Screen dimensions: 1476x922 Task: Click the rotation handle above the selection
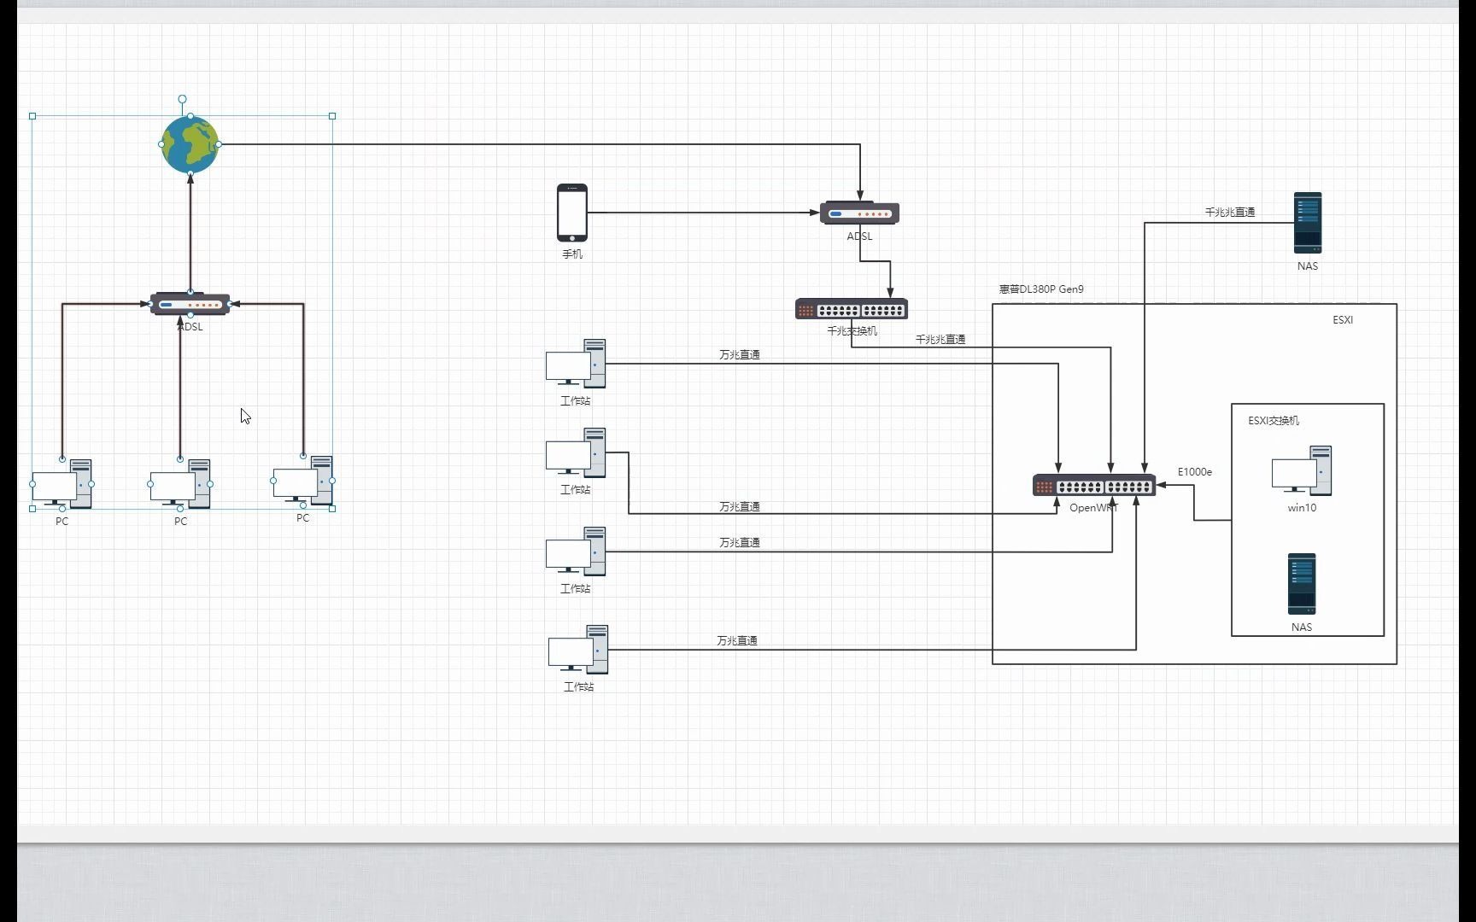(x=182, y=100)
